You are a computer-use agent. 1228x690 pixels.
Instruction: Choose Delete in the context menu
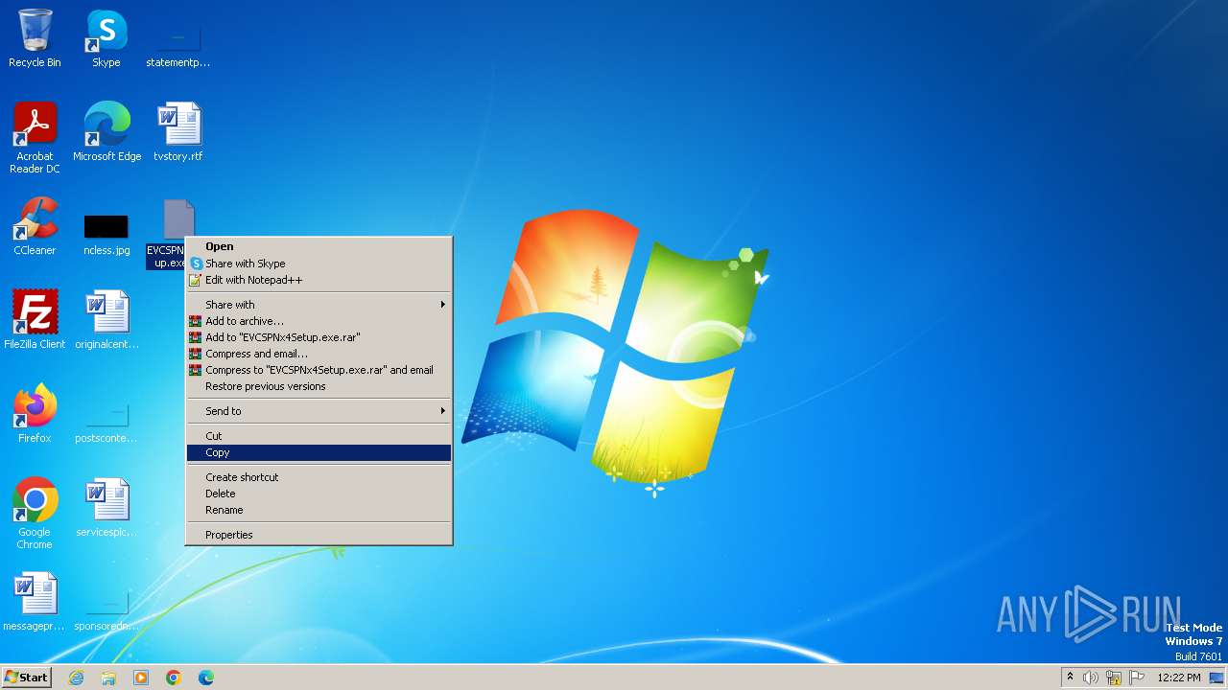click(x=319, y=494)
